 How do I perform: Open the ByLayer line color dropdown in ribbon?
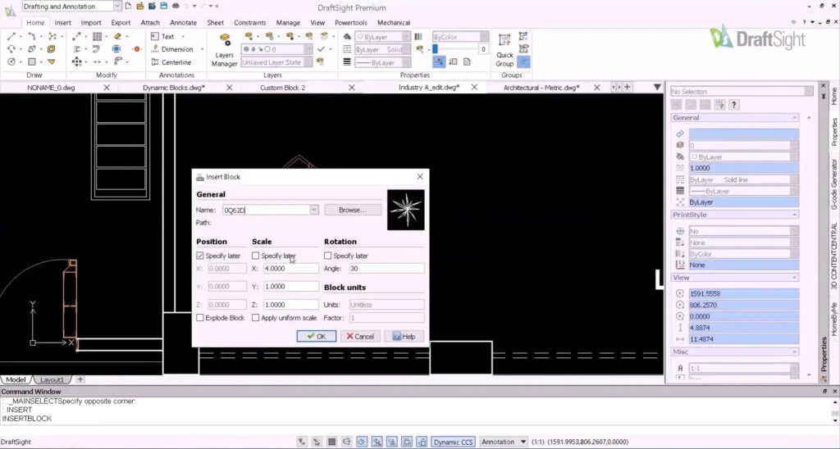(x=405, y=37)
